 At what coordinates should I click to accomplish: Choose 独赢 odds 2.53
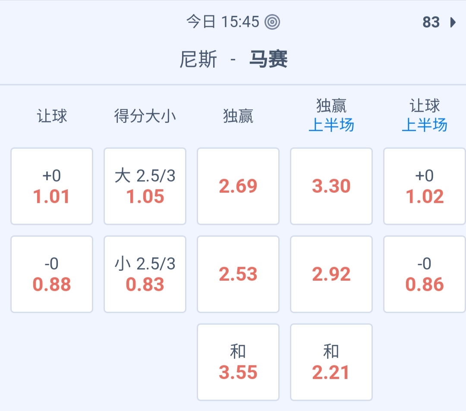tap(238, 274)
